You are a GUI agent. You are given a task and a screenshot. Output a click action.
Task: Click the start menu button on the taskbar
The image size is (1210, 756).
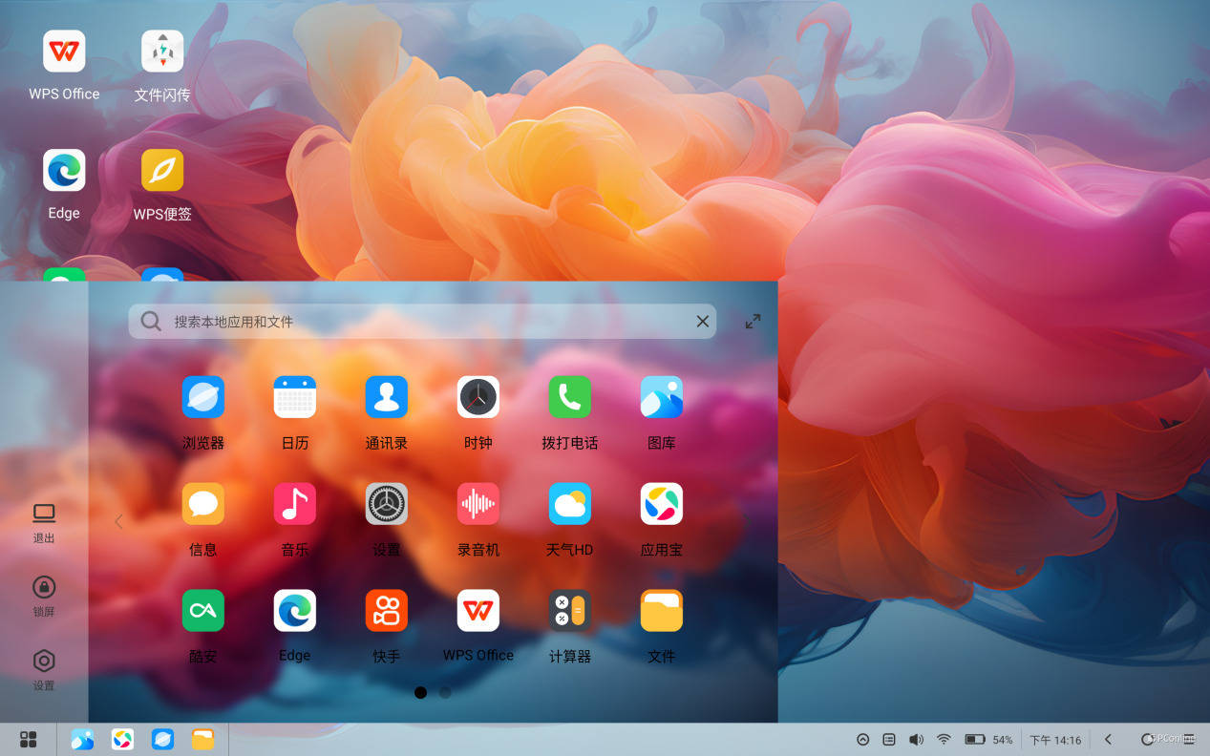(x=29, y=740)
